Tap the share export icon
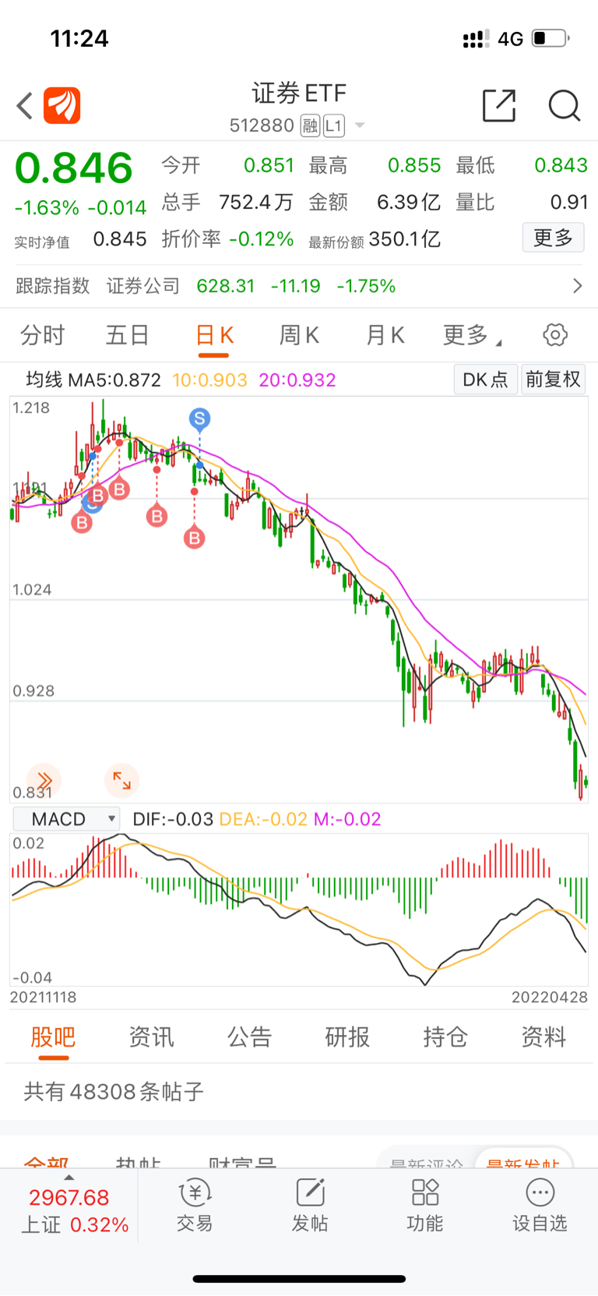 499,106
